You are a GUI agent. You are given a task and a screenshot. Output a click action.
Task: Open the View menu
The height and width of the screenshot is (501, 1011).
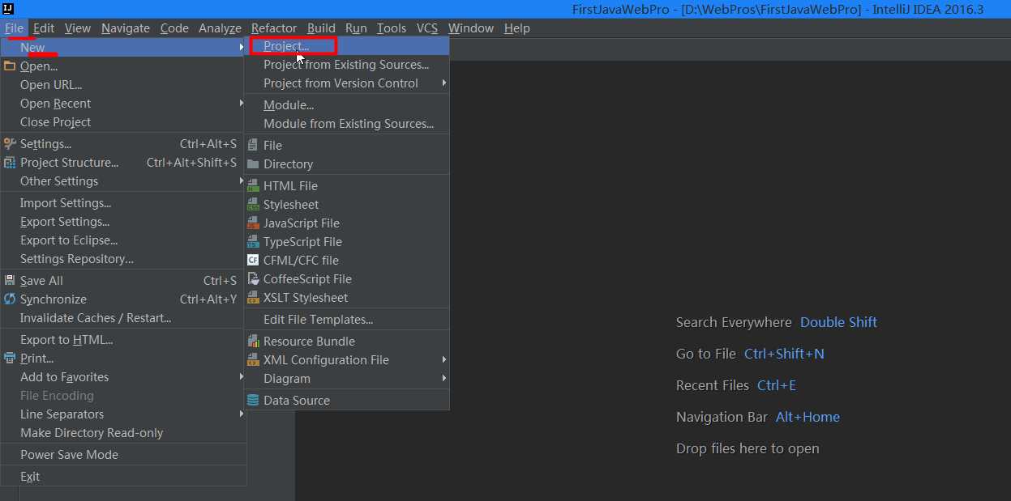click(x=78, y=28)
